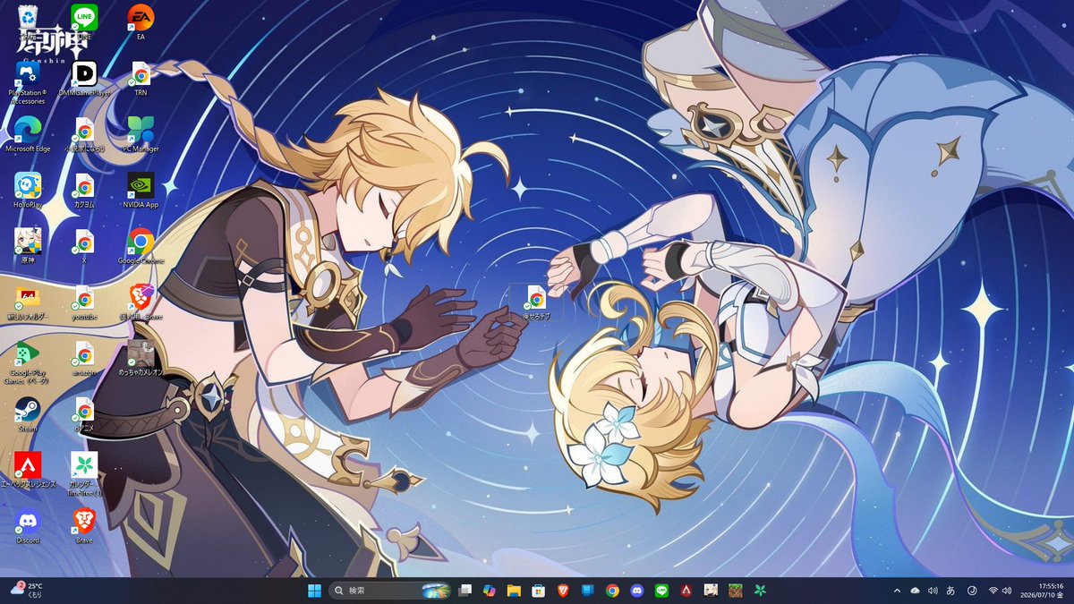Select the PC Manager desktop icon
1074x604 pixels.
141,133
